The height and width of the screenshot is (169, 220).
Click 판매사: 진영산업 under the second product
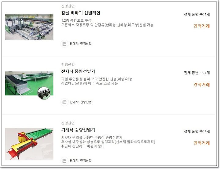click(x=81, y=102)
